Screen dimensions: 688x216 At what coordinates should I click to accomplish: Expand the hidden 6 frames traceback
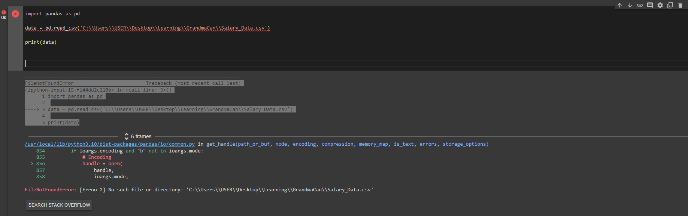point(138,136)
